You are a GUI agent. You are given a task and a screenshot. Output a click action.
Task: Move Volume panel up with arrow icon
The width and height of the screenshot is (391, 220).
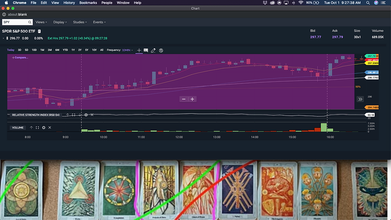(x=31, y=127)
